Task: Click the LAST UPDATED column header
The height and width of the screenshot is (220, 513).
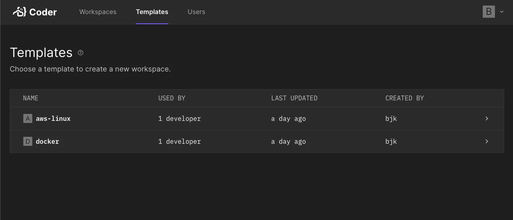Action: point(294,98)
